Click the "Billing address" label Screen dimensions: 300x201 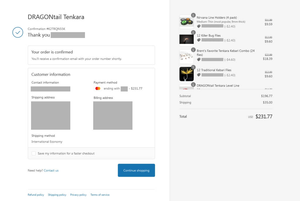(103, 98)
